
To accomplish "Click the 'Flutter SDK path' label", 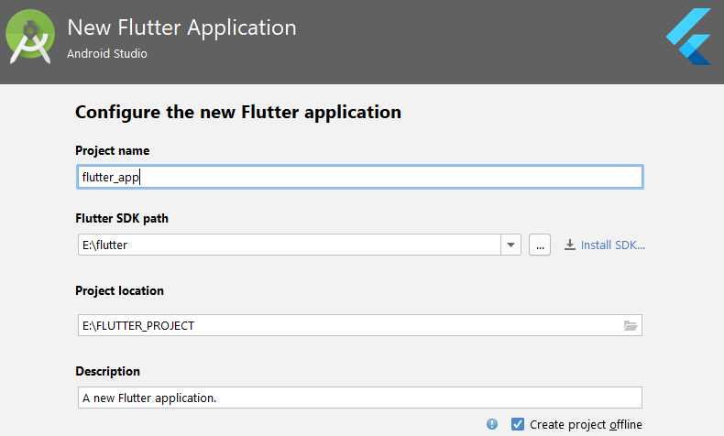I will coord(122,218).
